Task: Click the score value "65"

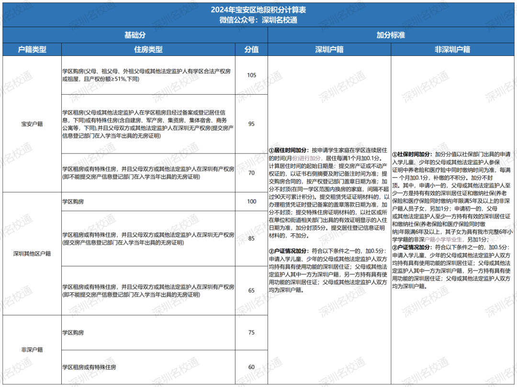Action: pos(252,290)
